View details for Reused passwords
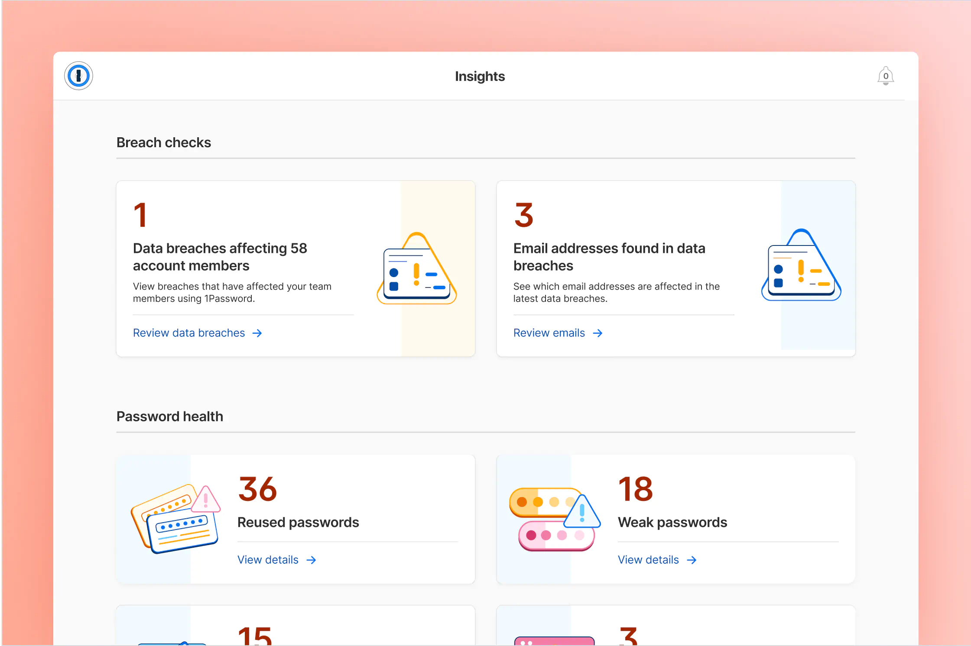 pos(268,560)
